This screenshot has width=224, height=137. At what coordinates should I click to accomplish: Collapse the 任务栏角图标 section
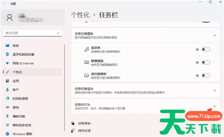215,36
